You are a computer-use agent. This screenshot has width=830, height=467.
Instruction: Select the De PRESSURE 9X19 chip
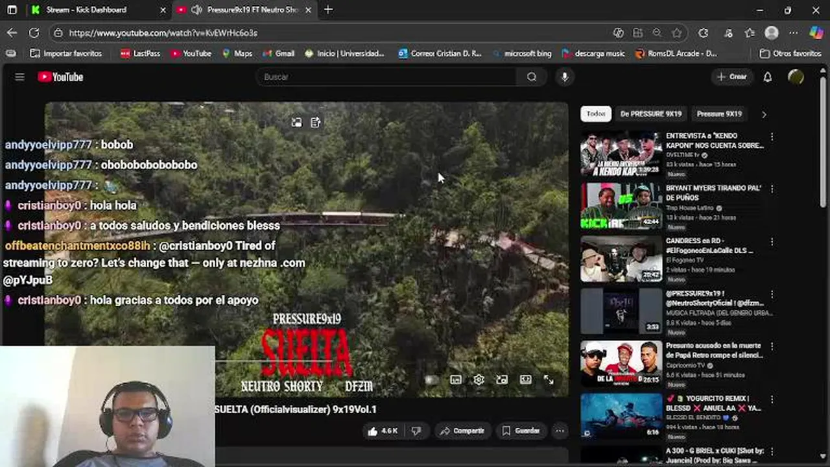pyautogui.click(x=651, y=114)
